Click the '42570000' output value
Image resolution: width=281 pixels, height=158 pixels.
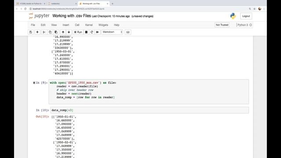[65, 139]
